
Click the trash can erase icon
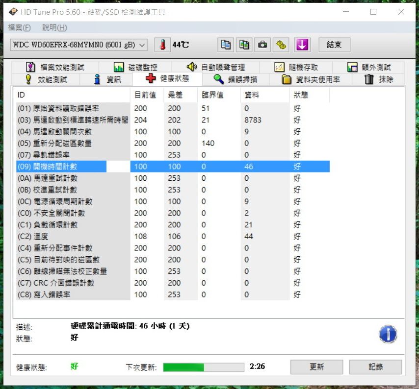[x=369, y=79]
